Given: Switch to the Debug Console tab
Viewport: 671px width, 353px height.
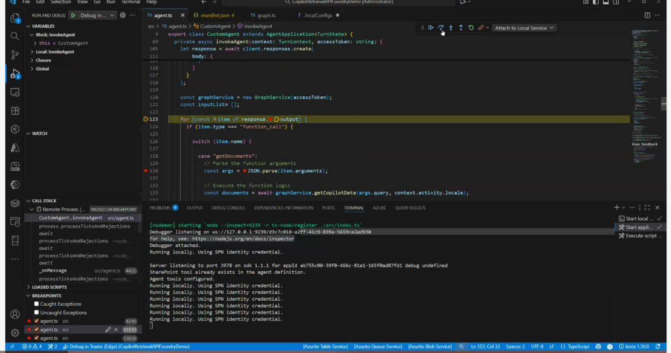Looking at the screenshot, I should [228, 208].
